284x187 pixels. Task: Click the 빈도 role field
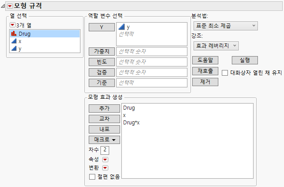(x=152, y=62)
